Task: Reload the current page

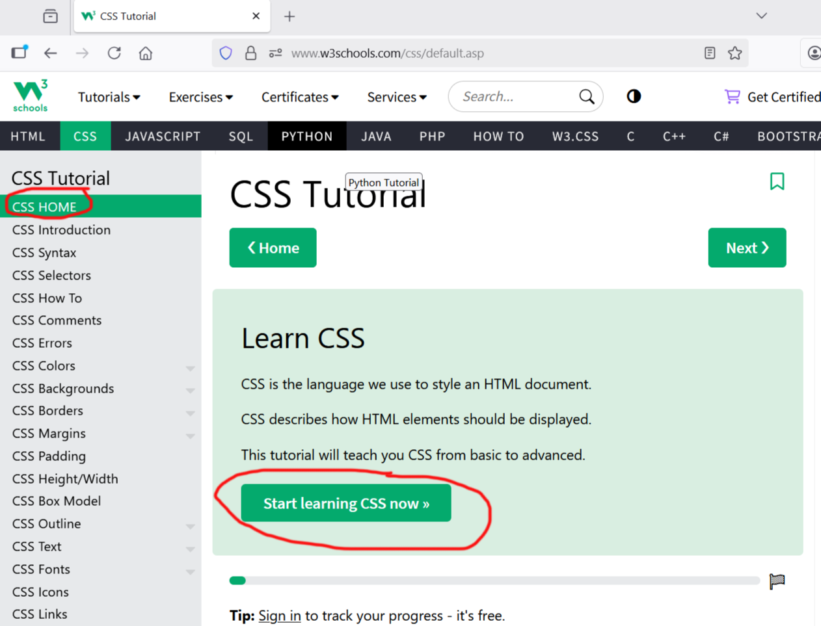Action: (114, 53)
